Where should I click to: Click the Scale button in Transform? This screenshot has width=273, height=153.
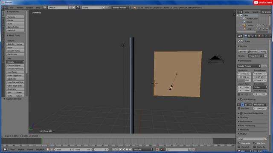point(15,24)
